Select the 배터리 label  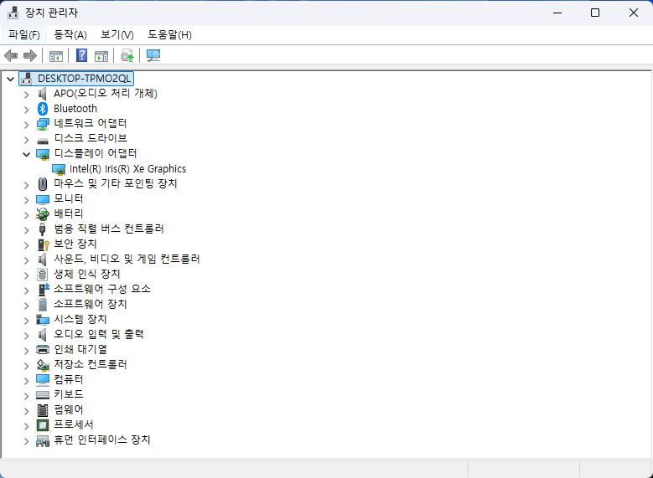[68, 213]
